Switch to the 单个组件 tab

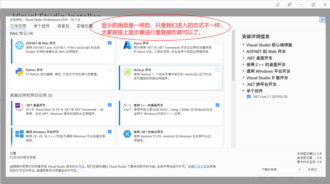coord(42,26)
